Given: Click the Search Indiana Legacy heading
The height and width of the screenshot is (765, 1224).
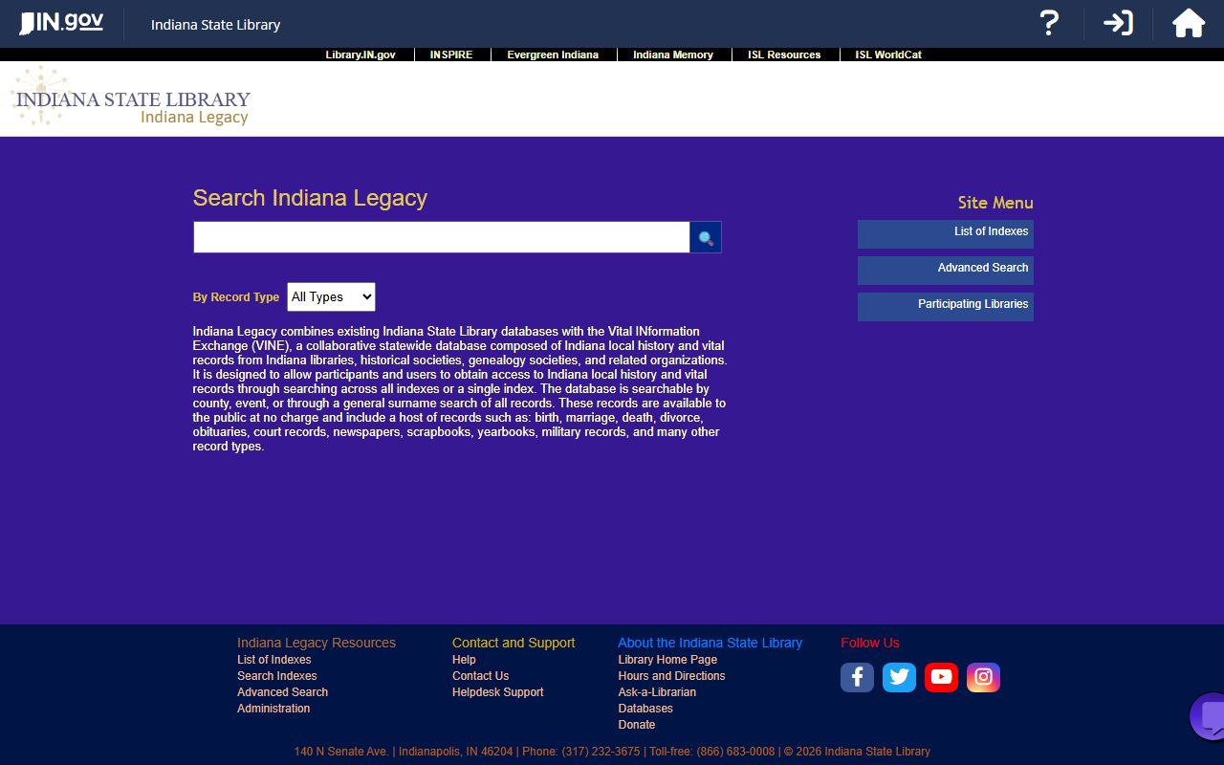Looking at the screenshot, I should pos(310,198).
